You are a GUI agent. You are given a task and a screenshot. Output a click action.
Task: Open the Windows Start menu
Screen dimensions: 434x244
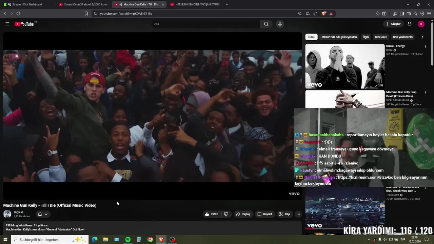pyautogui.click(x=5, y=240)
